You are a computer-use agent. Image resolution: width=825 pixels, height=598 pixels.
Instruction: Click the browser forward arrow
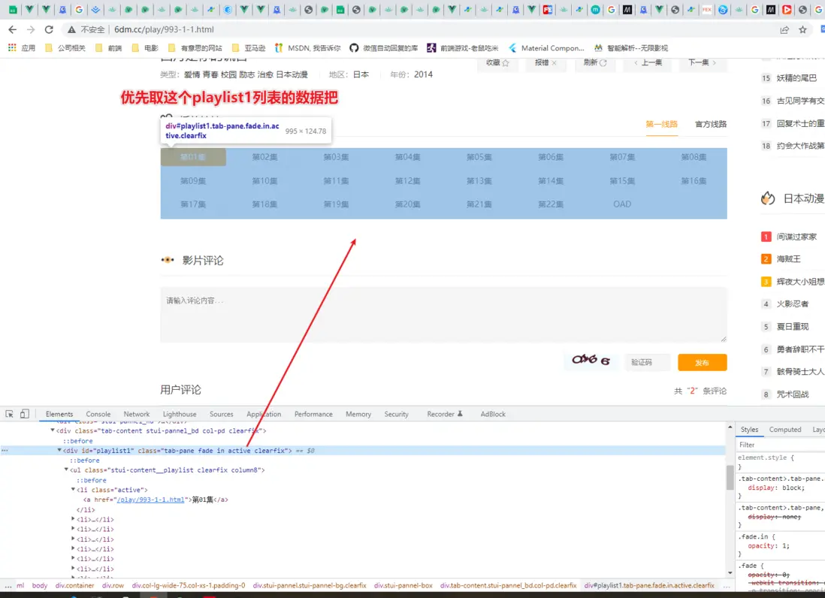coord(31,29)
